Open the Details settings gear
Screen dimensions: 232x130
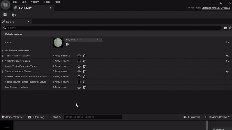click(230, 28)
